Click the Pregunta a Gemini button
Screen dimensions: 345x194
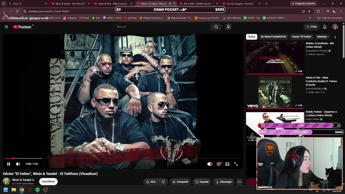click(x=303, y=4)
